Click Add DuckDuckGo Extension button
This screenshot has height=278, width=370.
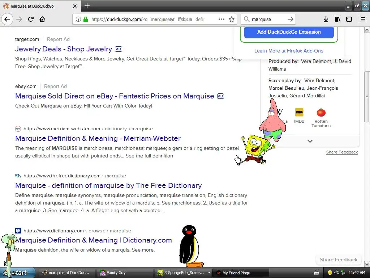[x=289, y=32]
